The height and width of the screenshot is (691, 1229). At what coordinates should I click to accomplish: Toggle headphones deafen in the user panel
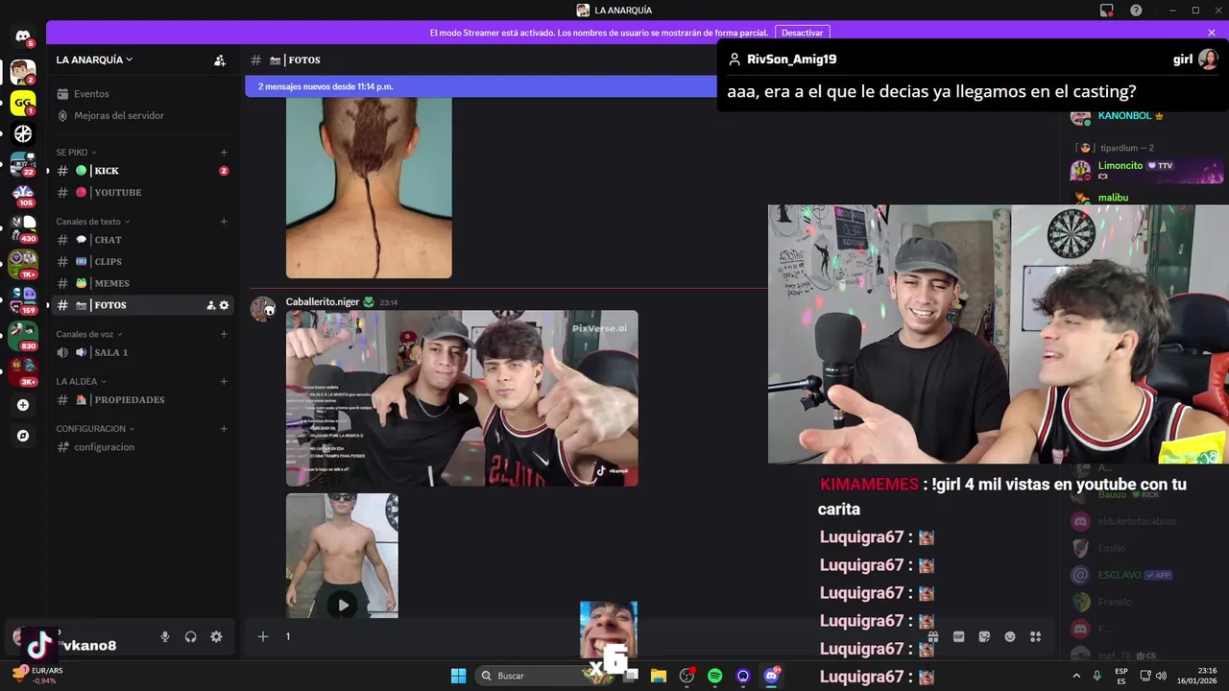[x=191, y=636]
